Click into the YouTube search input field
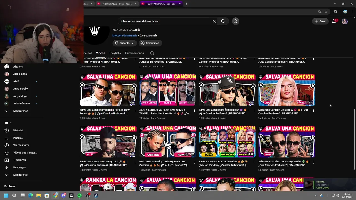 [x=165, y=21]
